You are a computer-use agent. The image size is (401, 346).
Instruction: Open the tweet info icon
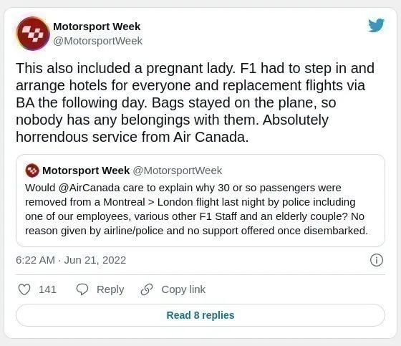pos(377,260)
